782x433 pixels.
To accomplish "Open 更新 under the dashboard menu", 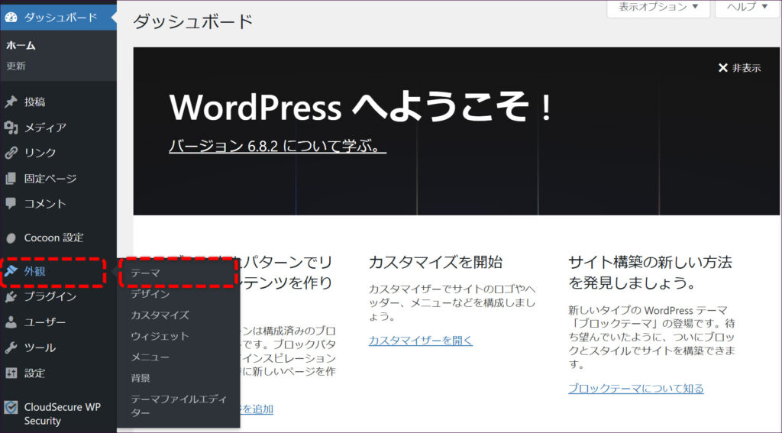I will 16,66.
